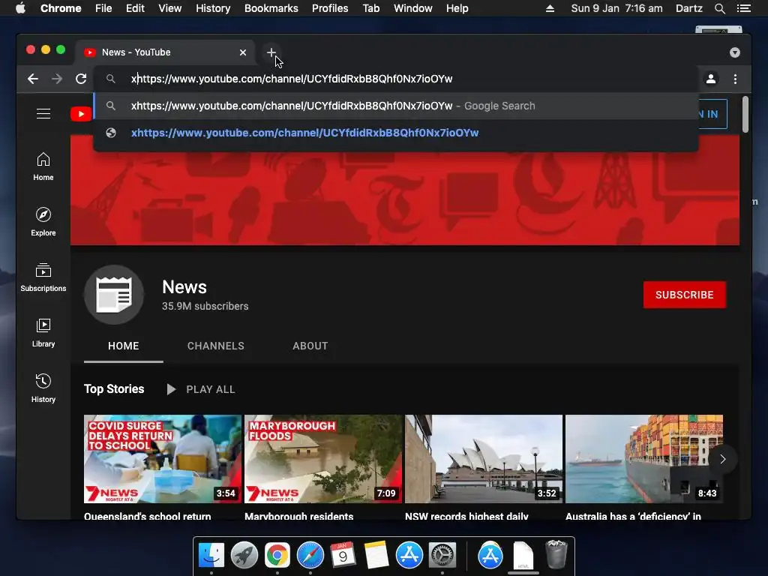Click the date and time in menu bar
The image size is (768, 576).
[x=616, y=8]
